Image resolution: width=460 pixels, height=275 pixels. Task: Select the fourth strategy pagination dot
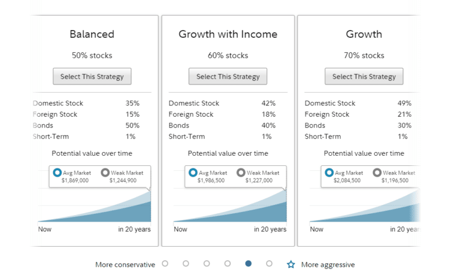click(228, 264)
